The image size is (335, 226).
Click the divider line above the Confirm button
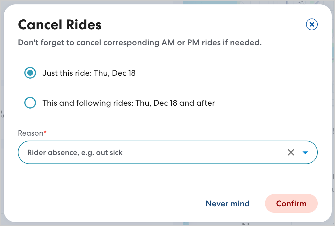pyautogui.click(x=167, y=182)
